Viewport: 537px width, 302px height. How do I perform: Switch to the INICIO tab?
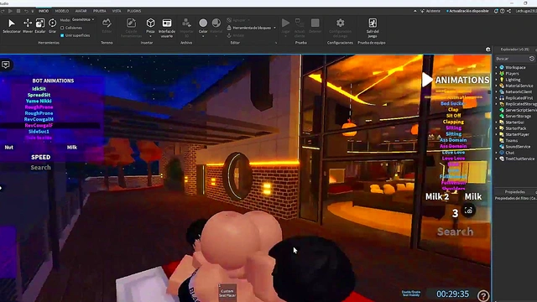coord(44,11)
